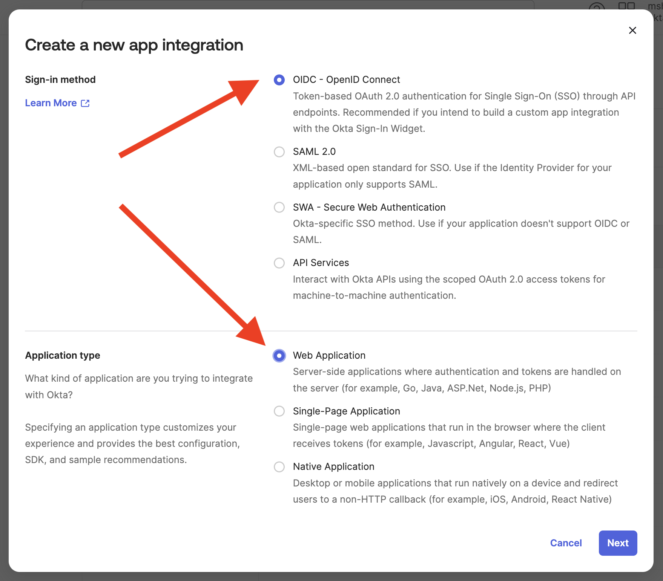Open the Learn More link
The width and height of the screenshot is (663, 581).
(x=51, y=102)
